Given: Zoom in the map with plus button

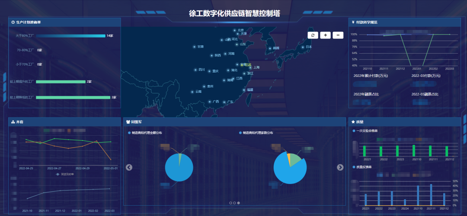Looking at the screenshot, I should (325, 35).
